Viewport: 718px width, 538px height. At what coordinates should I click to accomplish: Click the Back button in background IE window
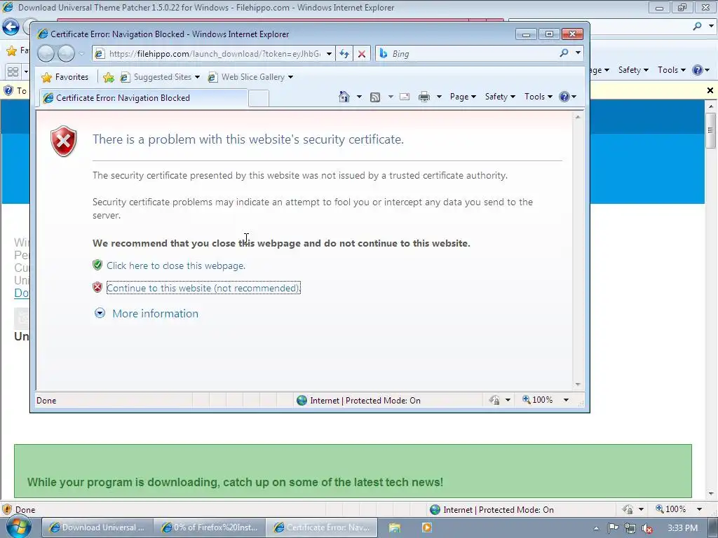pyautogui.click(x=11, y=27)
